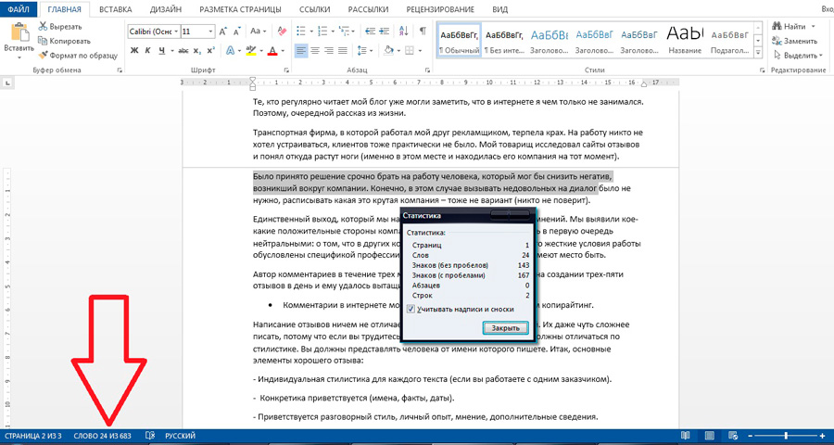Image resolution: width=834 pixels, height=445 pixels.
Task: Expand the styles gallery
Action: click(x=760, y=54)
